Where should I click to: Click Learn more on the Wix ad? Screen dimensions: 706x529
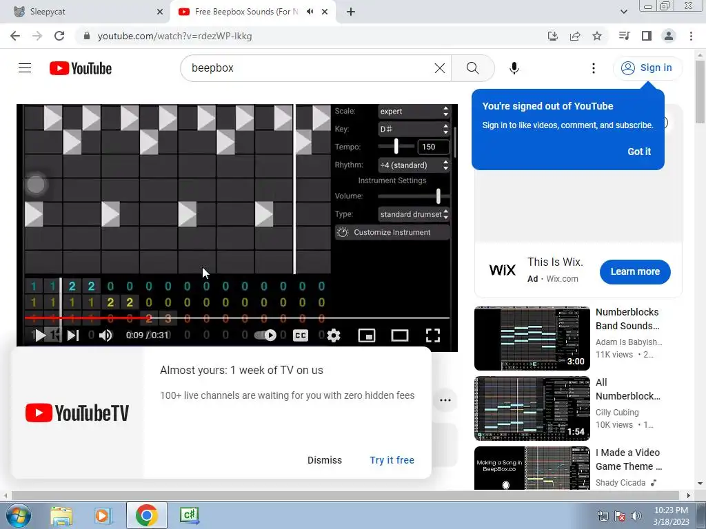click(635, 271)
